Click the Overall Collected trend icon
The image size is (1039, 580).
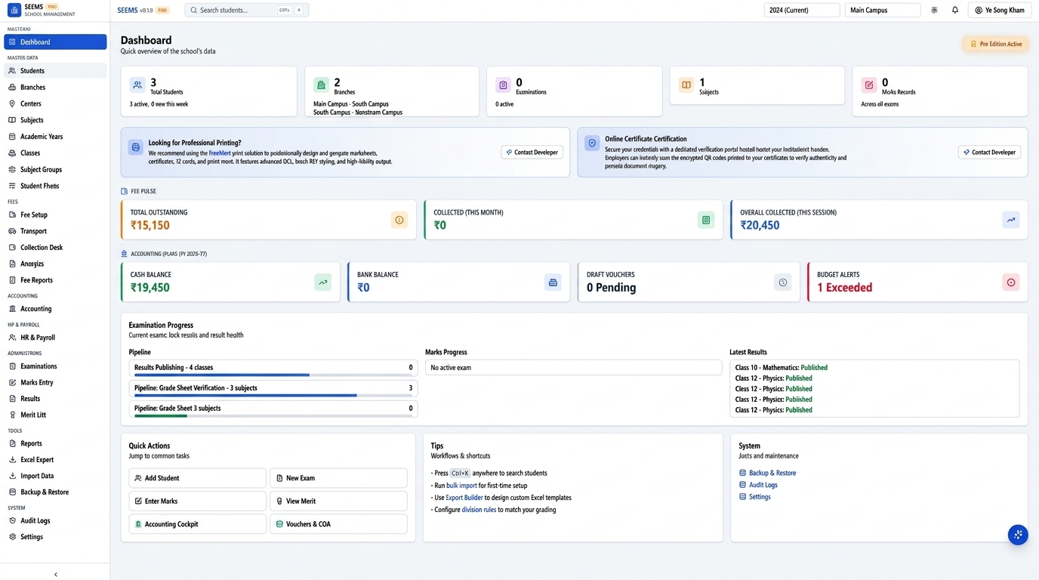point(1010,220)
